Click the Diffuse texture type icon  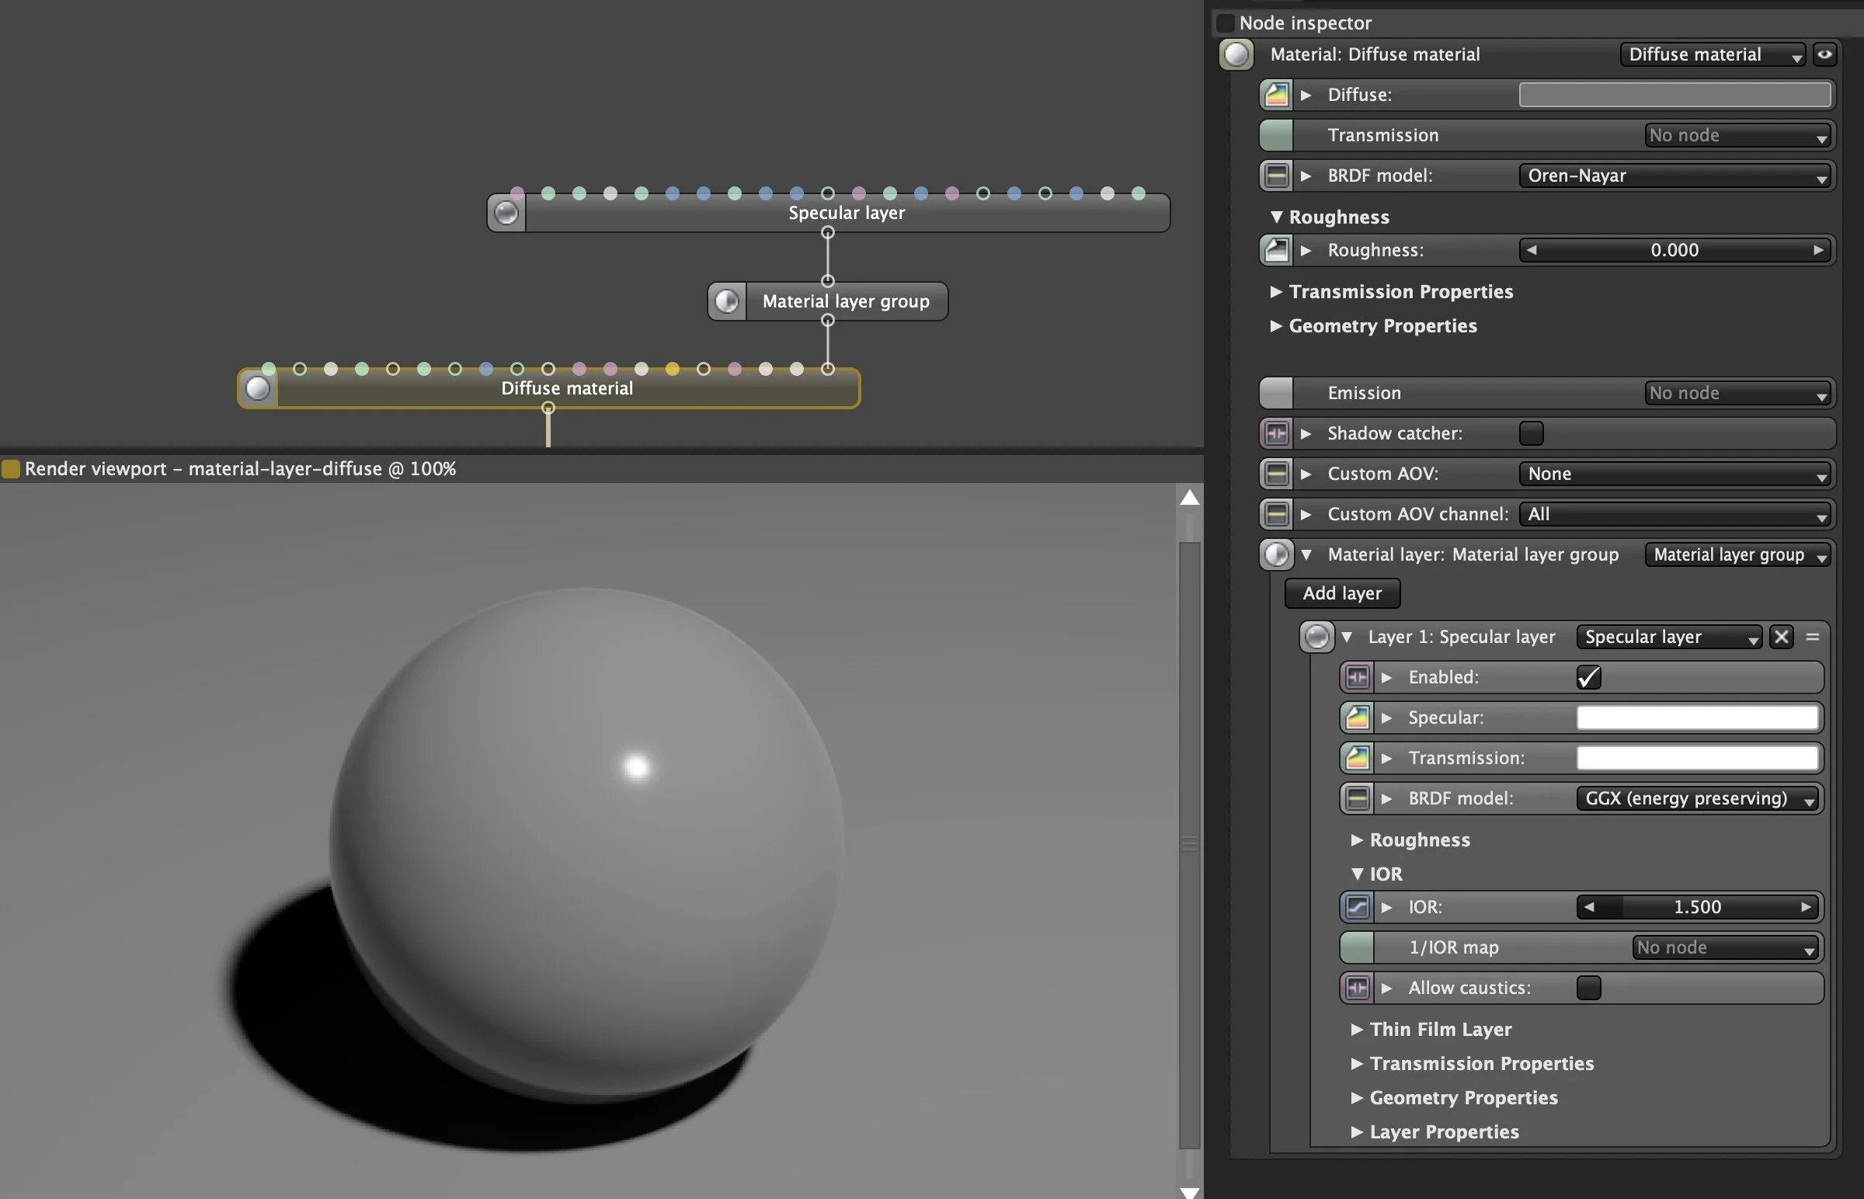(x=1275, y=95)
